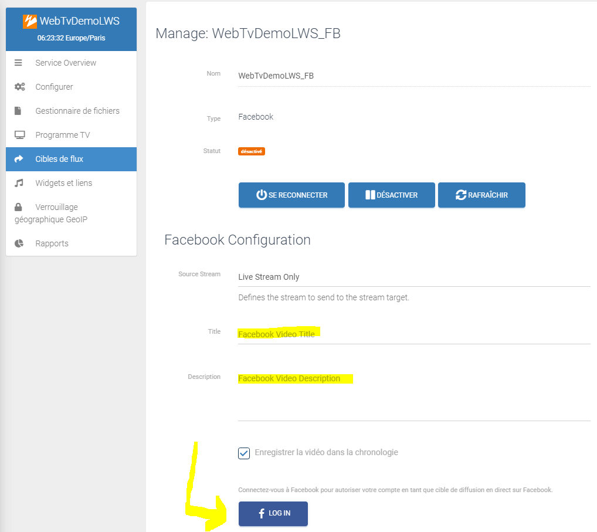Click the Title field label
Viewport: 597px width, 532px height.
[x=215, y=331]
